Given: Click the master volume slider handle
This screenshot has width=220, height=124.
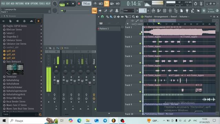Looking at the screenshot, I should 65,11.
